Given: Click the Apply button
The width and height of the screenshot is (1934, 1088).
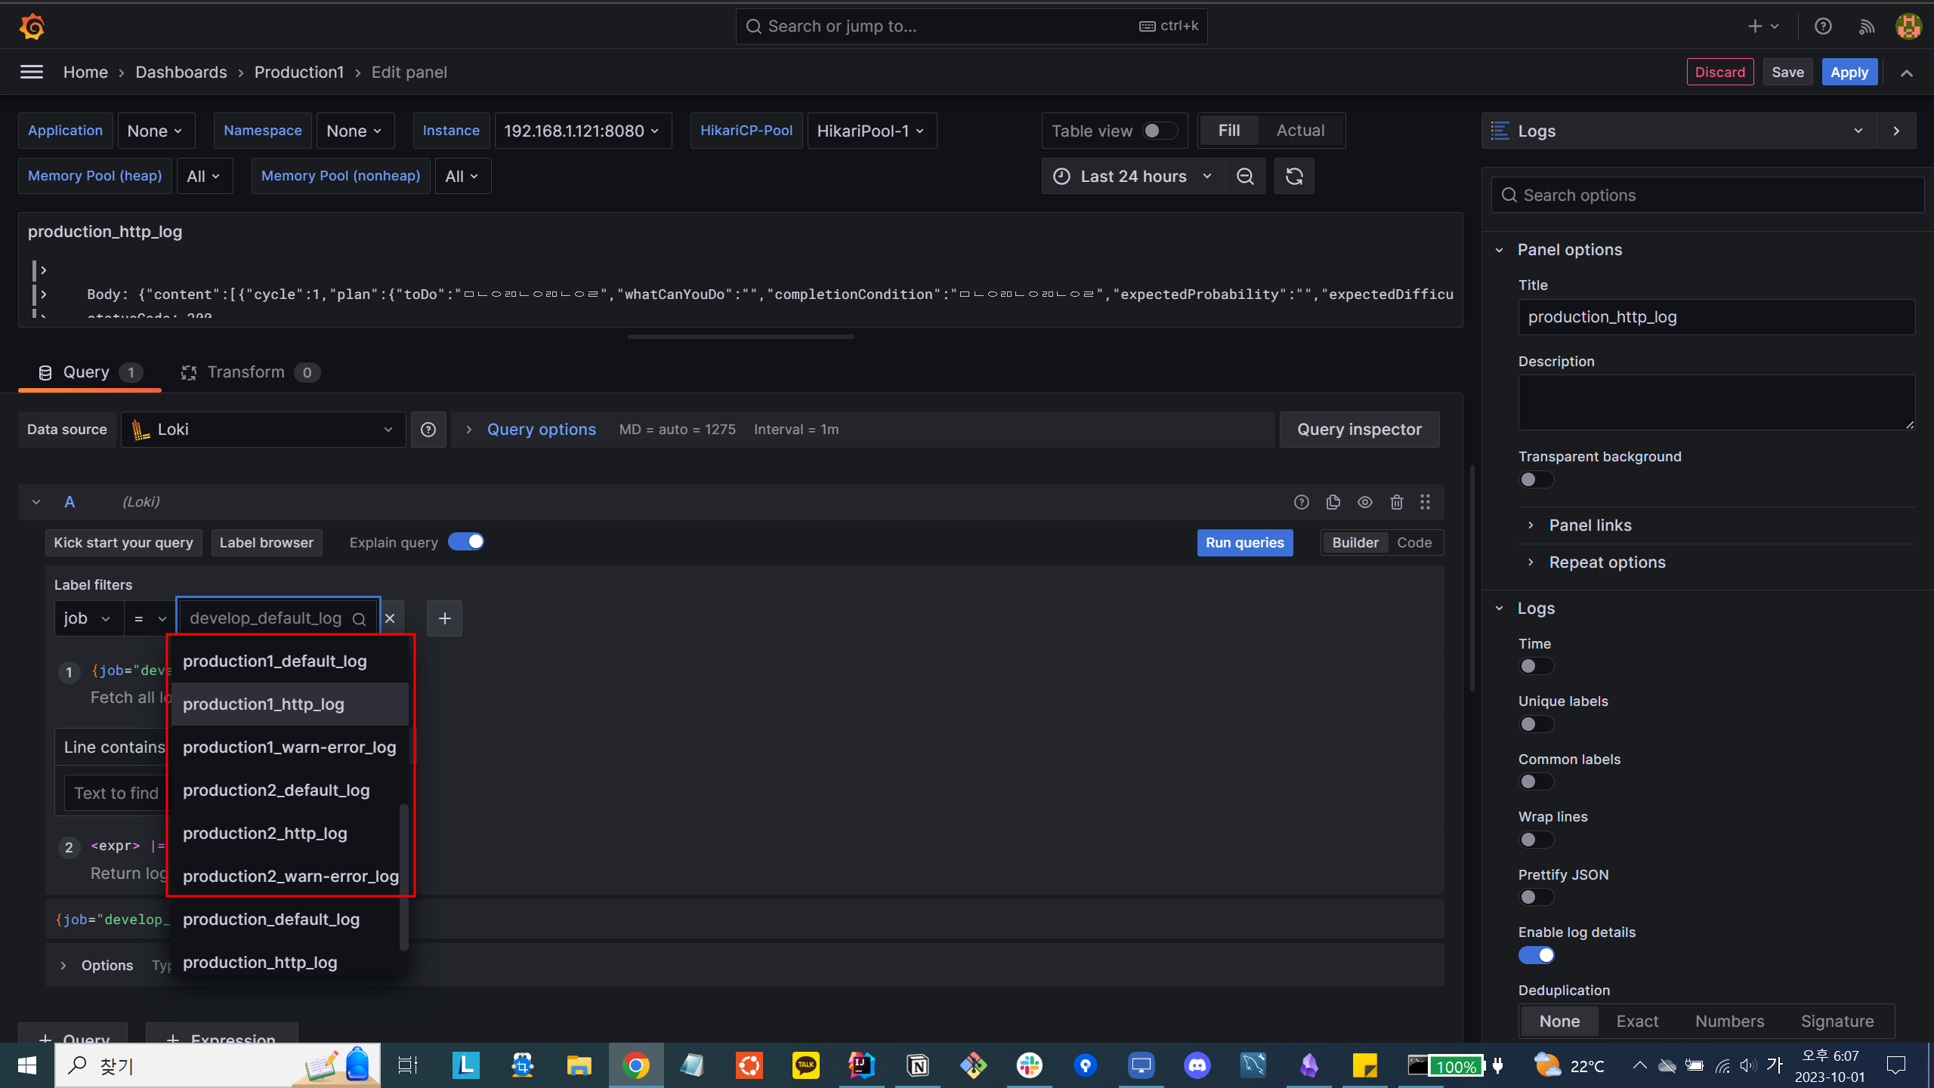Looking at the screenshot, I should coord(1849,72).
